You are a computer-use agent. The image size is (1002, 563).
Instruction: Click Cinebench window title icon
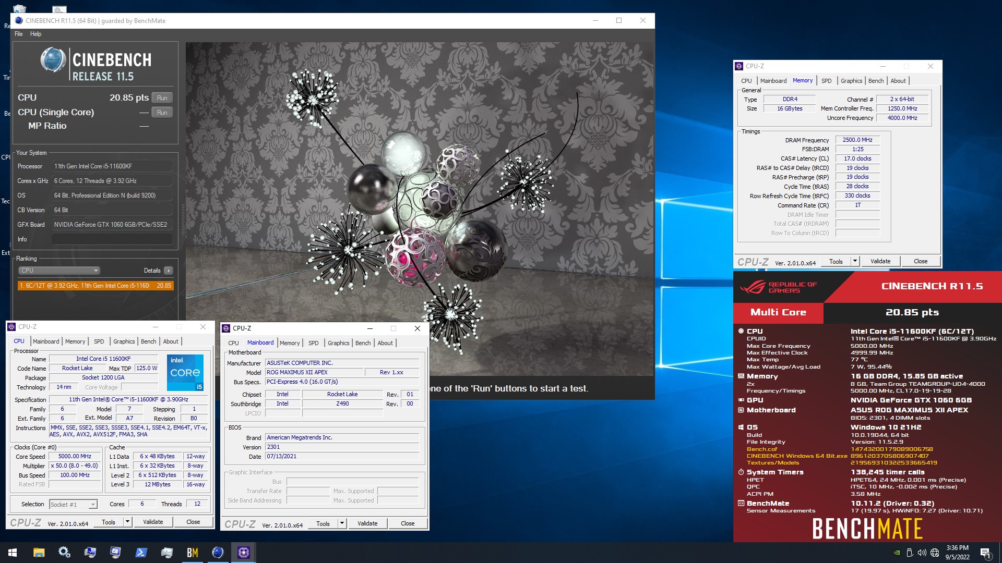19,21
